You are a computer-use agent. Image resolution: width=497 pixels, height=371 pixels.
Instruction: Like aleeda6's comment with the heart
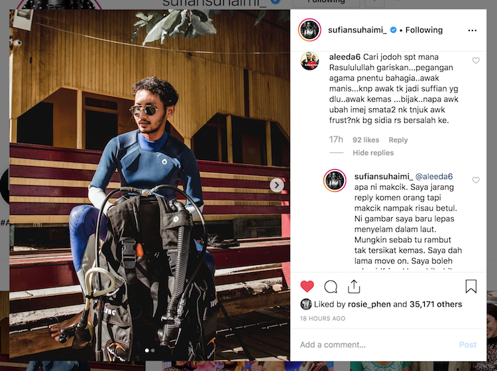coord(476,60)
